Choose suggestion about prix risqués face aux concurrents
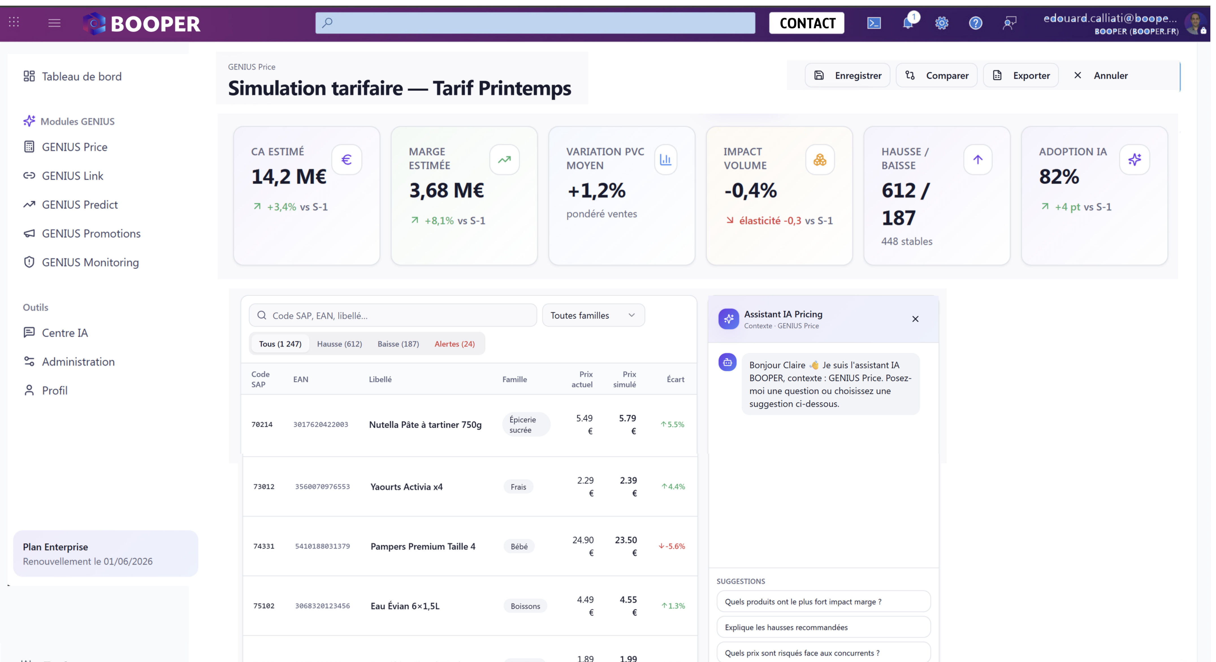This screenshot has height=662, width=1216. pos(823,653)
